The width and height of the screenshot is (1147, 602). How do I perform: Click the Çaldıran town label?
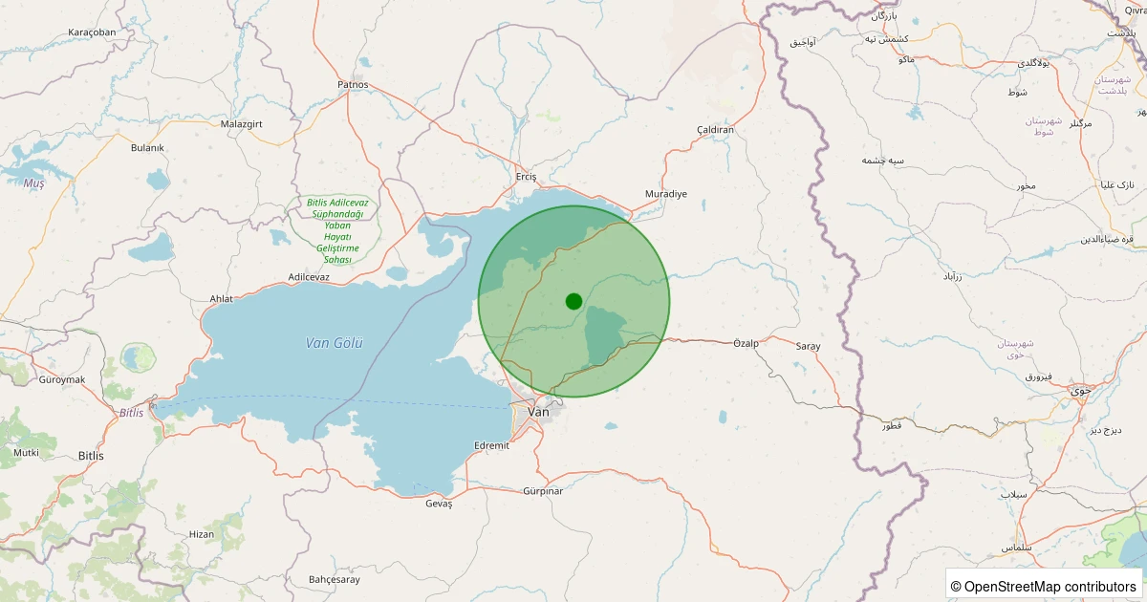pyautogui.click(x=715, y=129)
